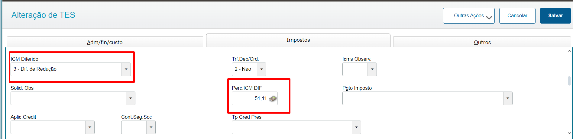Viewport: 573px width, 139px height.
Task: Expand the Icms Observ. dropdown
Action: [x=372, y=69]
